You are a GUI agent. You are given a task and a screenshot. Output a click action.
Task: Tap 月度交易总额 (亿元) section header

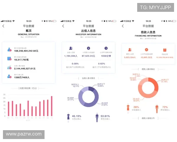pos(28,88)
